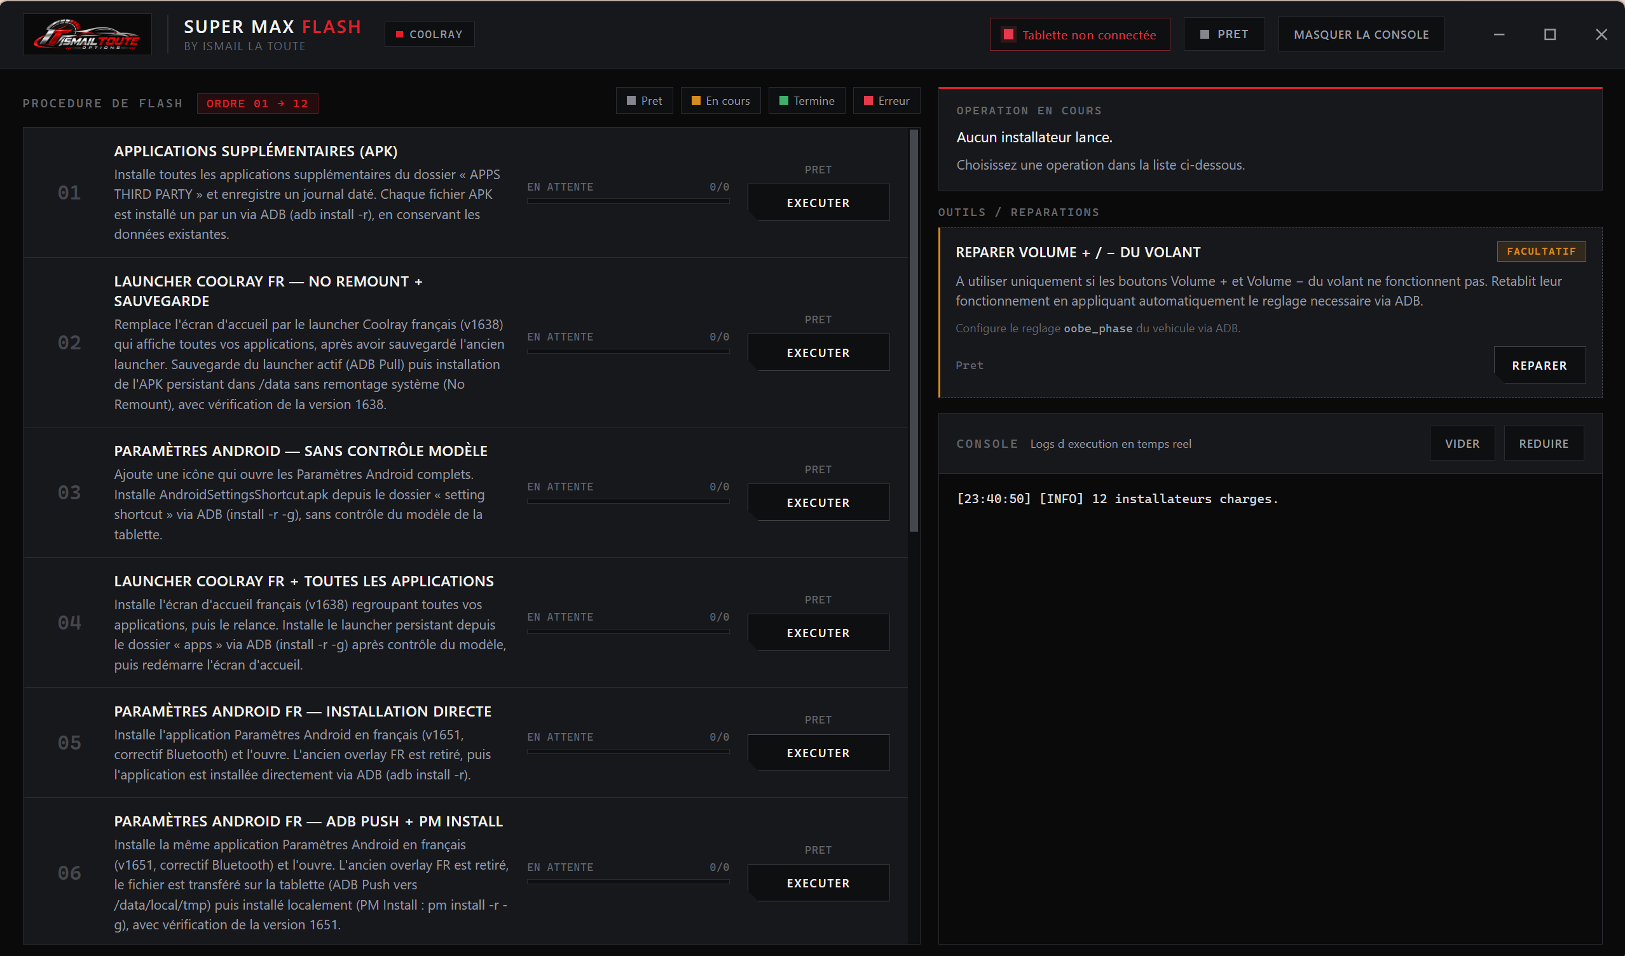1625x956 pixels.
Task: Click step number 03
Action: coord(69,493)
